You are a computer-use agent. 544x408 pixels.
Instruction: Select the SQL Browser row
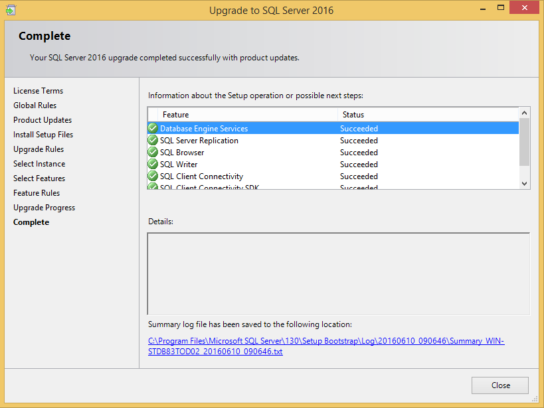[x=333, y=152]
